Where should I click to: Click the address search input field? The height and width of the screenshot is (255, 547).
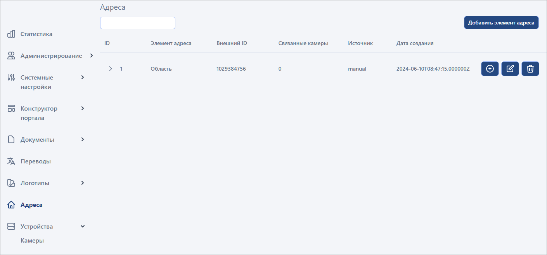[138, 23]
